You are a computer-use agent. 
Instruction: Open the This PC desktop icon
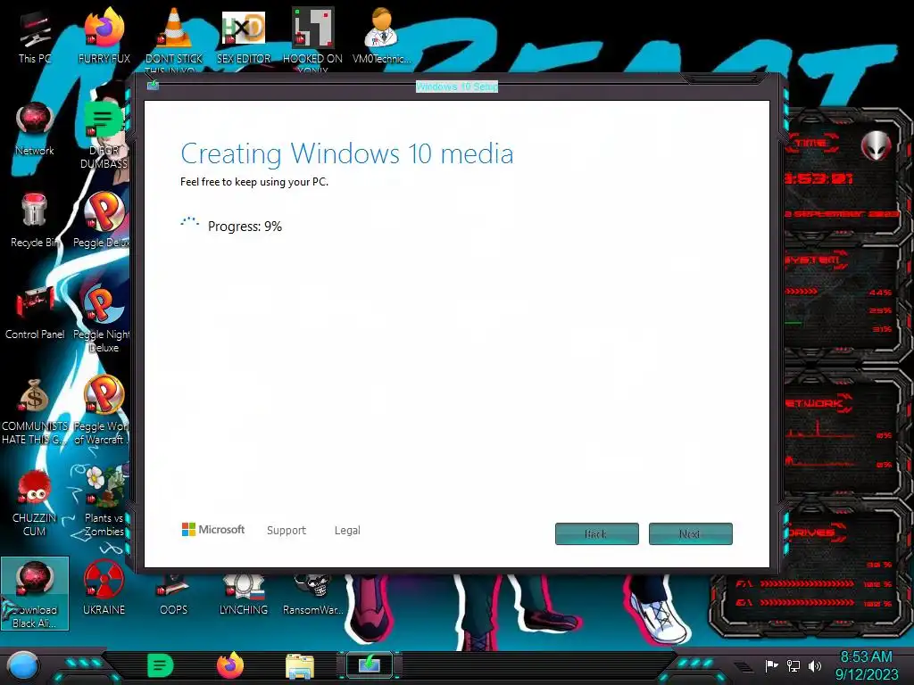tap(35, 36)
